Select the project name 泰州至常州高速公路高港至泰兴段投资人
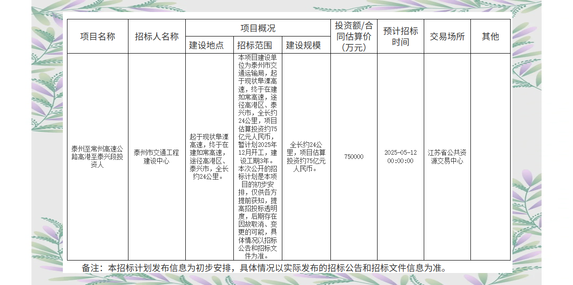 [98, 157]
